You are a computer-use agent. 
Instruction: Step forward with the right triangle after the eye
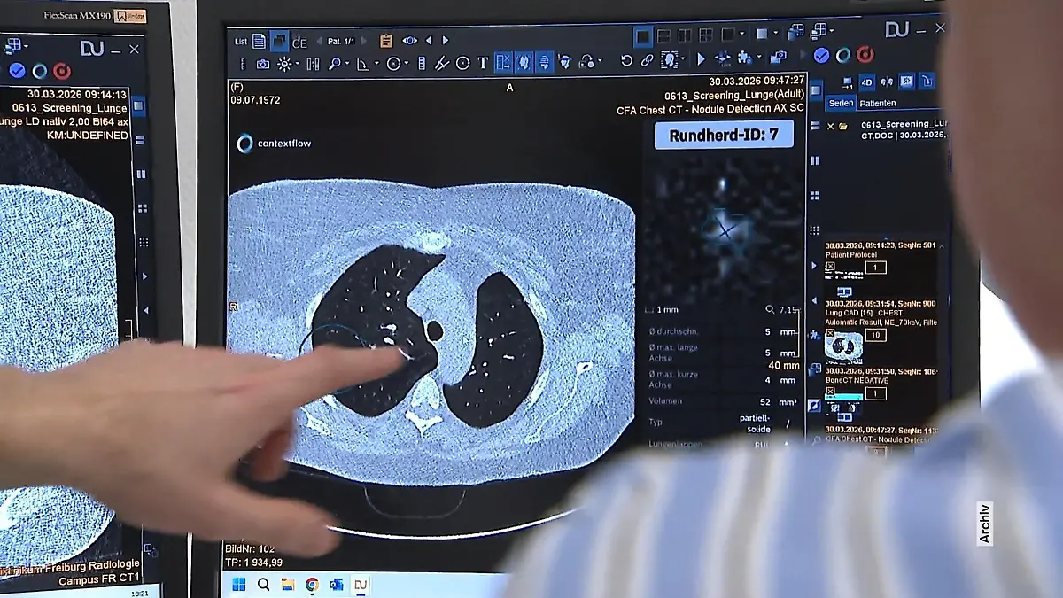click(446, 41)
